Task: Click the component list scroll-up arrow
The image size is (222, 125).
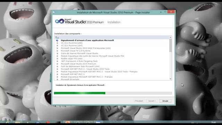Action: (x=170, y=37)
